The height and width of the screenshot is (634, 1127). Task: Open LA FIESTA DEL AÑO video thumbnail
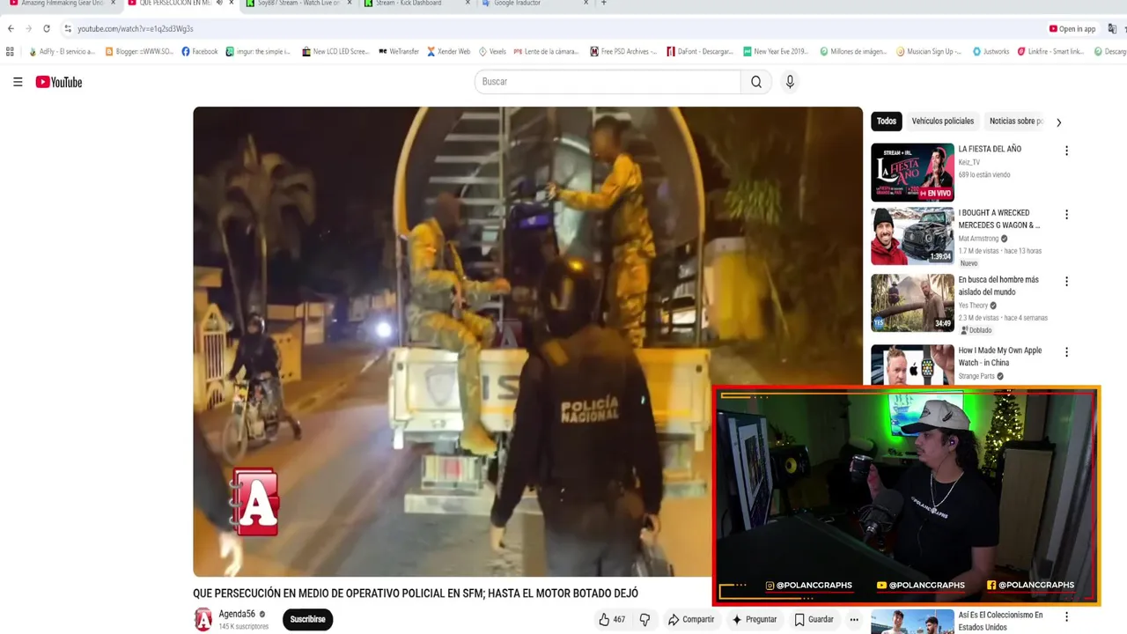[912, 173]
